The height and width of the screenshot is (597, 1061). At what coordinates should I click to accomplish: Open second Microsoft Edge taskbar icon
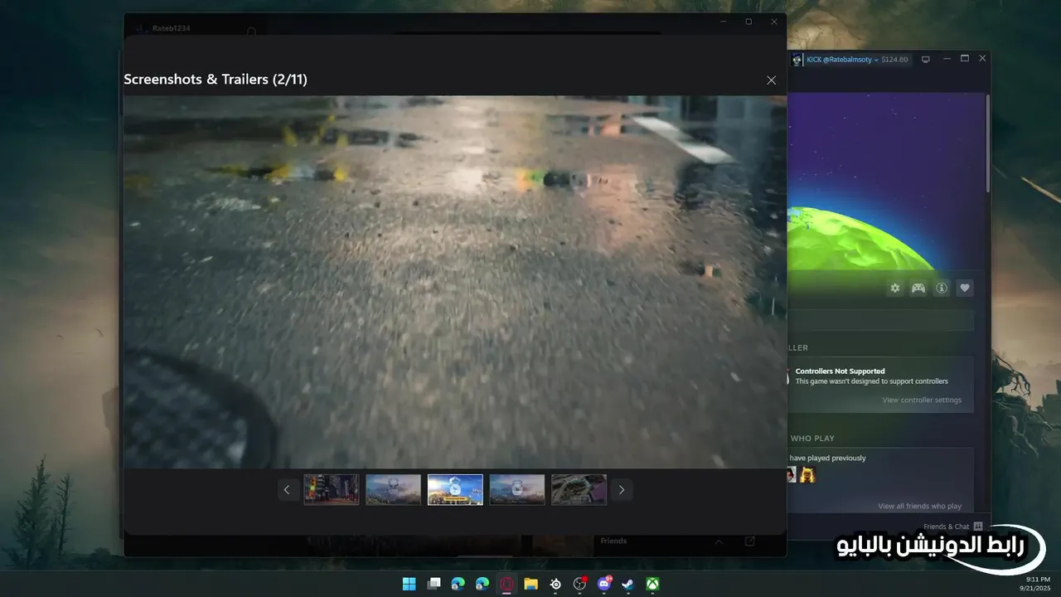(482, 584)
